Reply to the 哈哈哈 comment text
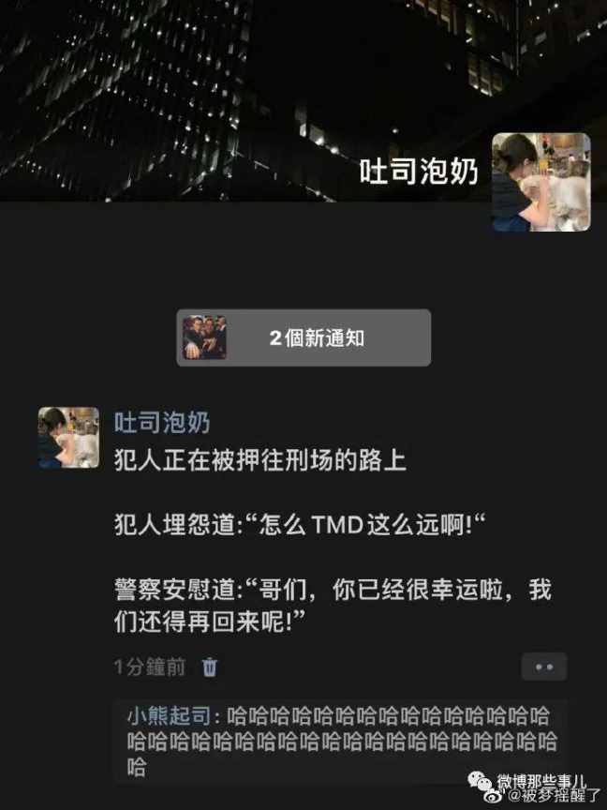Screen dimensions: 607x810 341,742
